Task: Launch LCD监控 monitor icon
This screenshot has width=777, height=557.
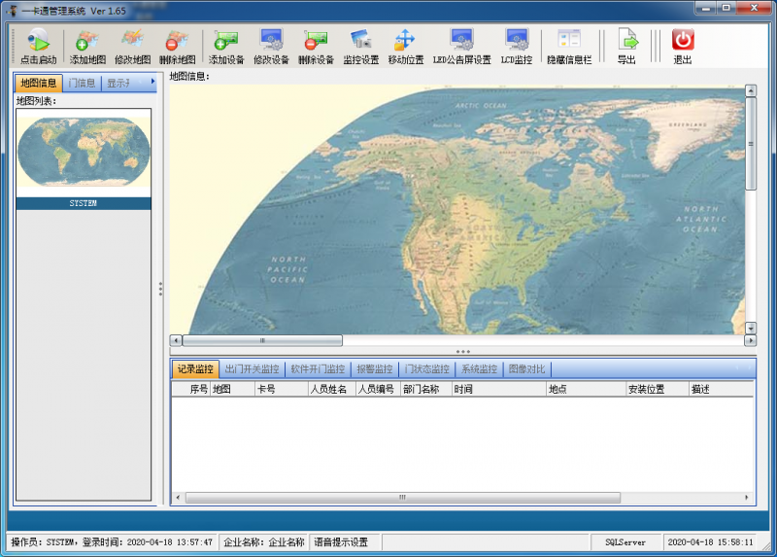Action: [517, 47]
